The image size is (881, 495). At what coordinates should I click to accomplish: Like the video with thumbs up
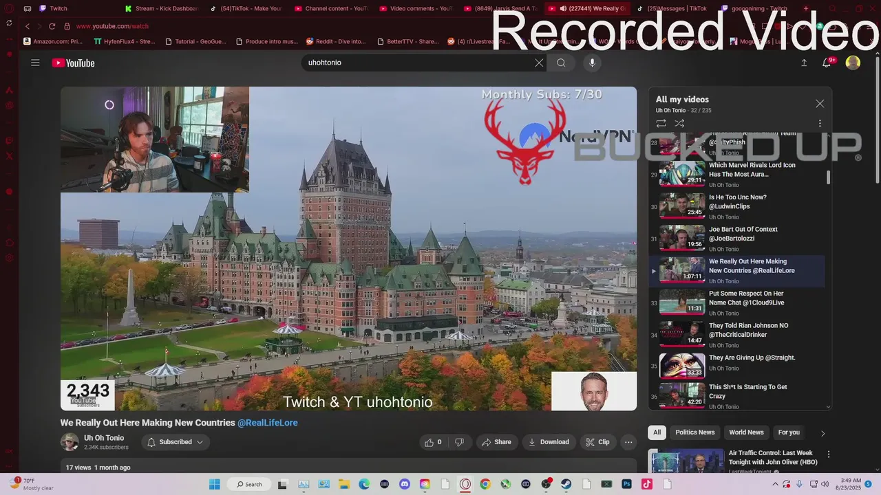[x=433, y=442]
